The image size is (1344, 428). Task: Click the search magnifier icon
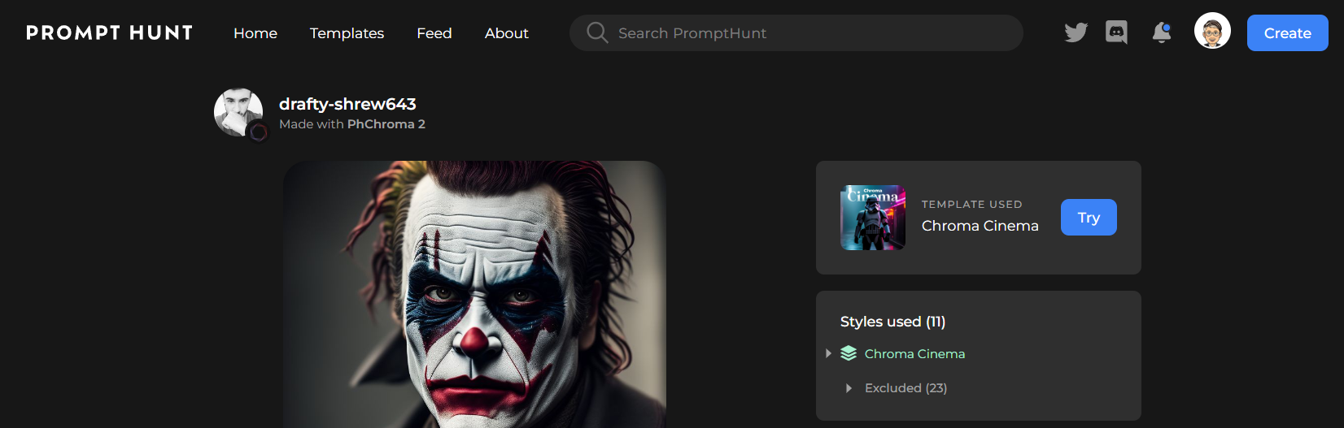597,32
